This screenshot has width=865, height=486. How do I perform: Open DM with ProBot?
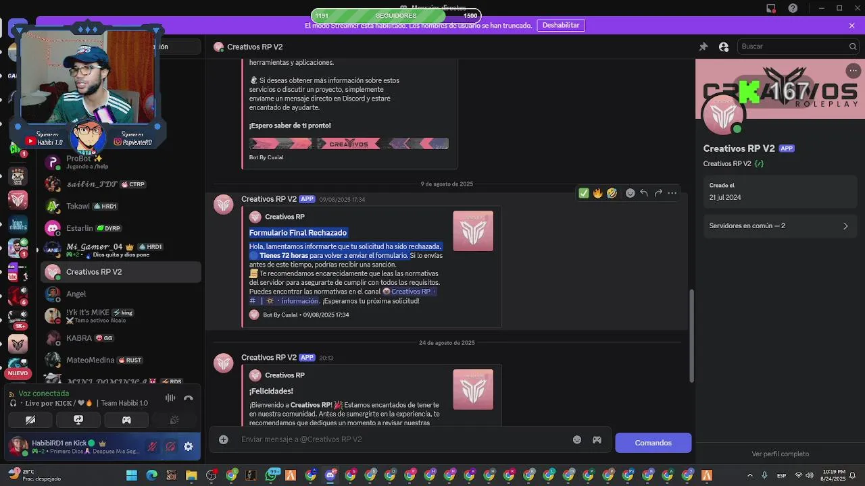(120, 162)
